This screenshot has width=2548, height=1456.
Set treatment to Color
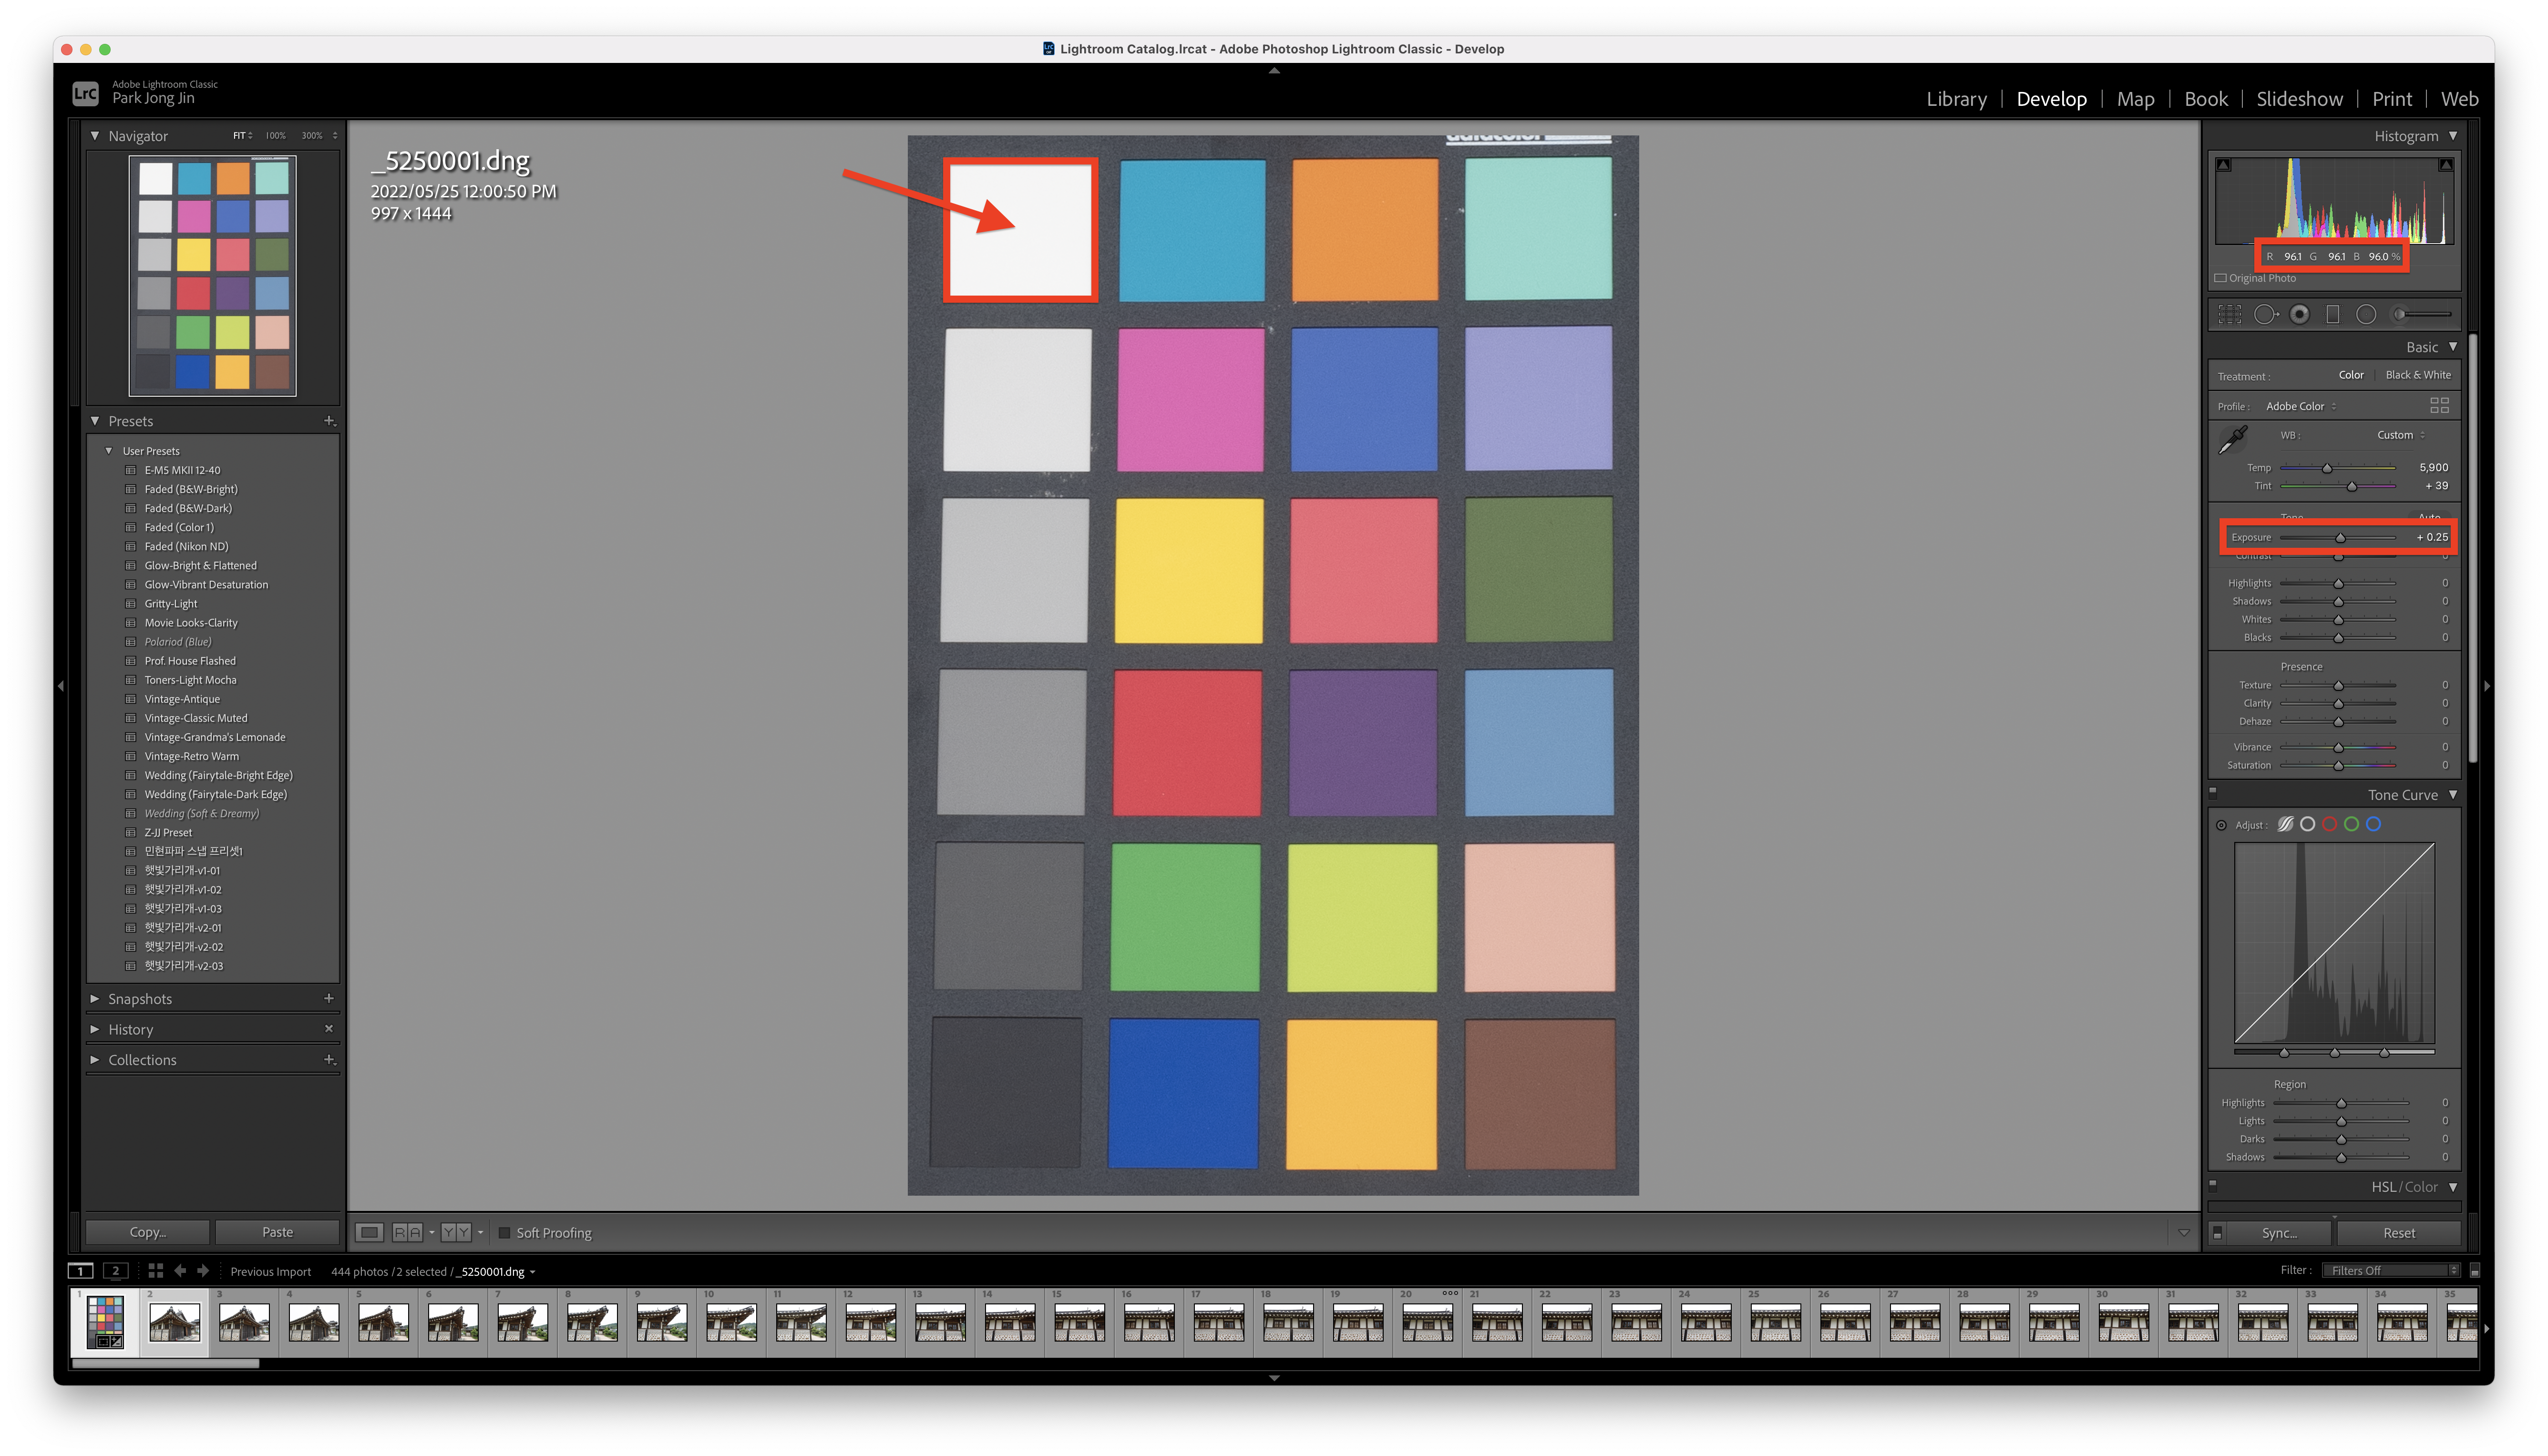[2350, 375]
